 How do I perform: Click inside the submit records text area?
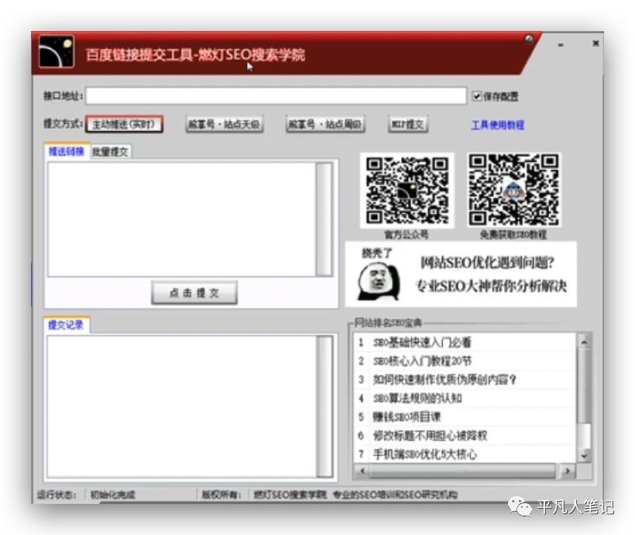pos(182,406)
